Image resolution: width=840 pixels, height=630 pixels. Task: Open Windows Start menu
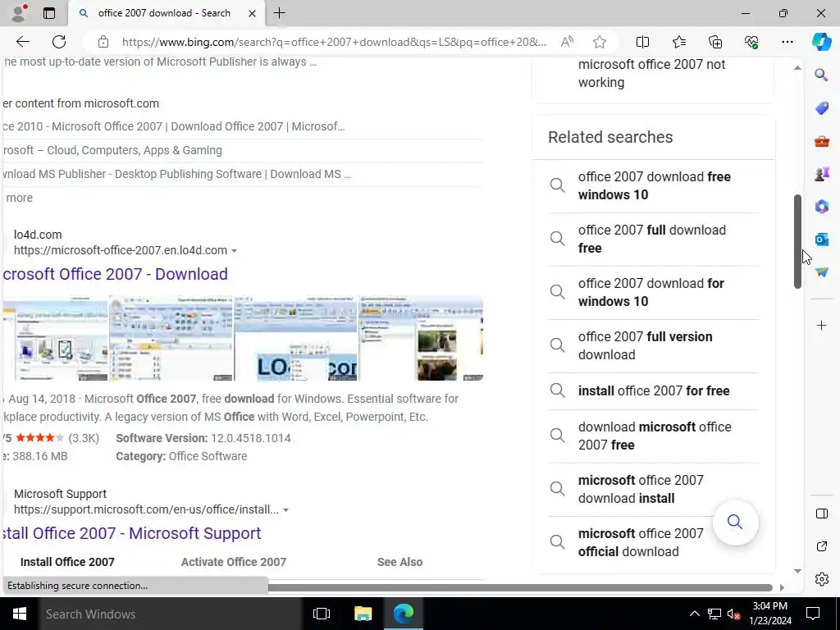(20, 614)
